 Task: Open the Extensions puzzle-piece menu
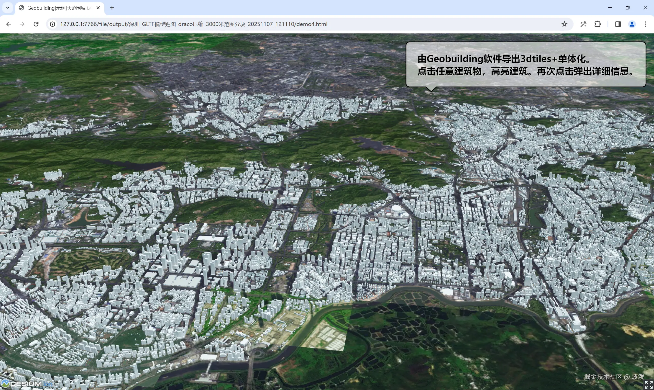click(598, 24)
